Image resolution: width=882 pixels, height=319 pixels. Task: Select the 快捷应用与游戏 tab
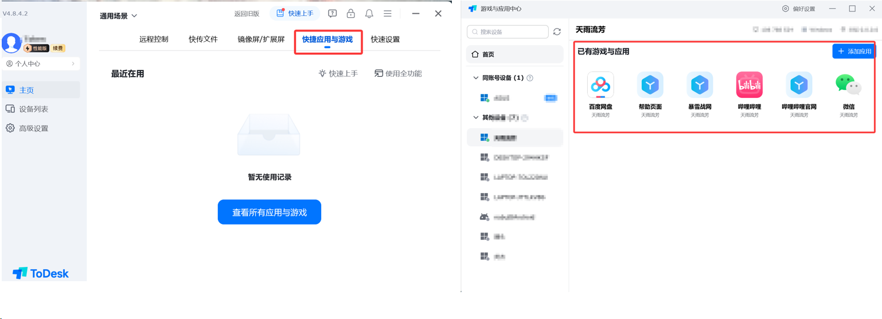point(327,40)
